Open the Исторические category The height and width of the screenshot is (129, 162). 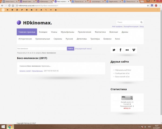[x=25, y=39]
